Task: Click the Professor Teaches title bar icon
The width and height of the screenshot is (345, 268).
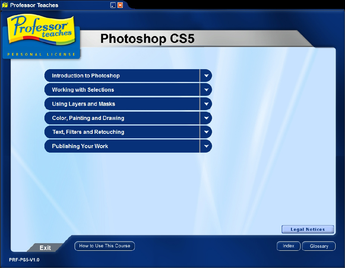Action: [x=5, y=5]
